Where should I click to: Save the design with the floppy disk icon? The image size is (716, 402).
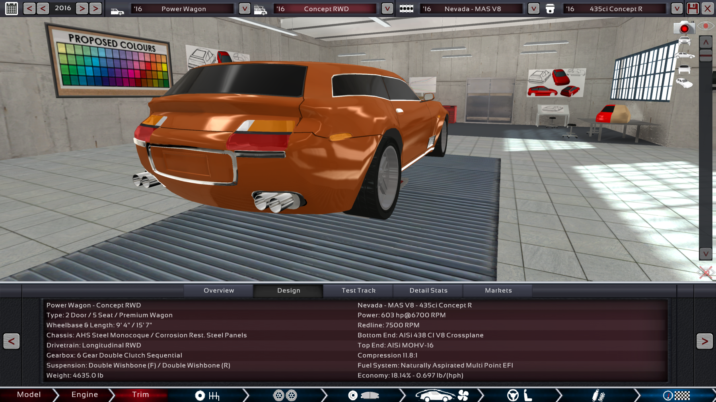693,8
